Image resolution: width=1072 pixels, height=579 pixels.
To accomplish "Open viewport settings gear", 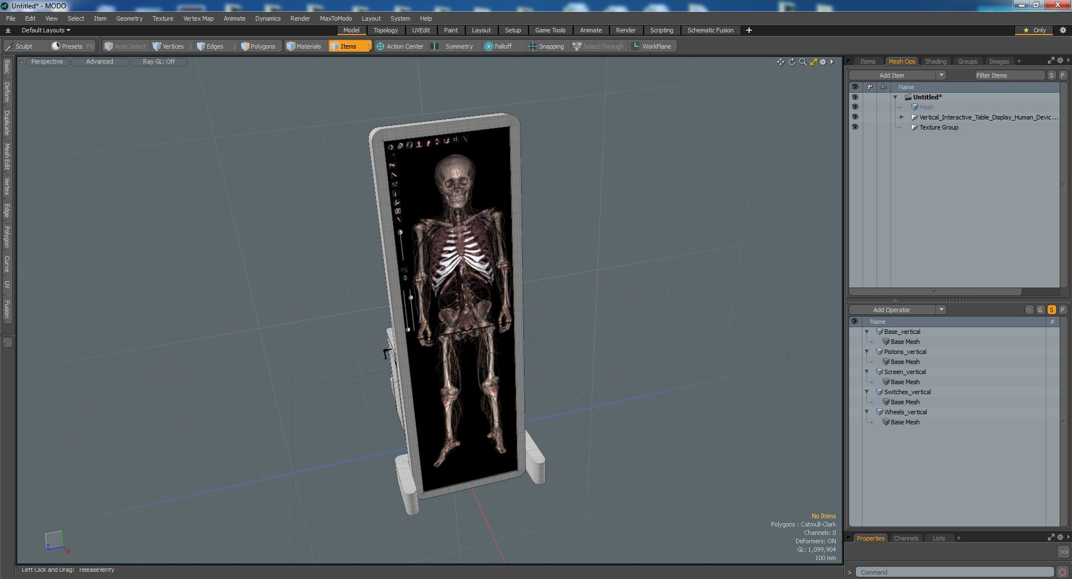I will pos(823,62).
